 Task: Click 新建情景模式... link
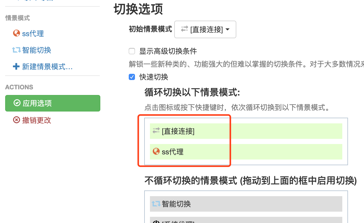click(47, 67)
